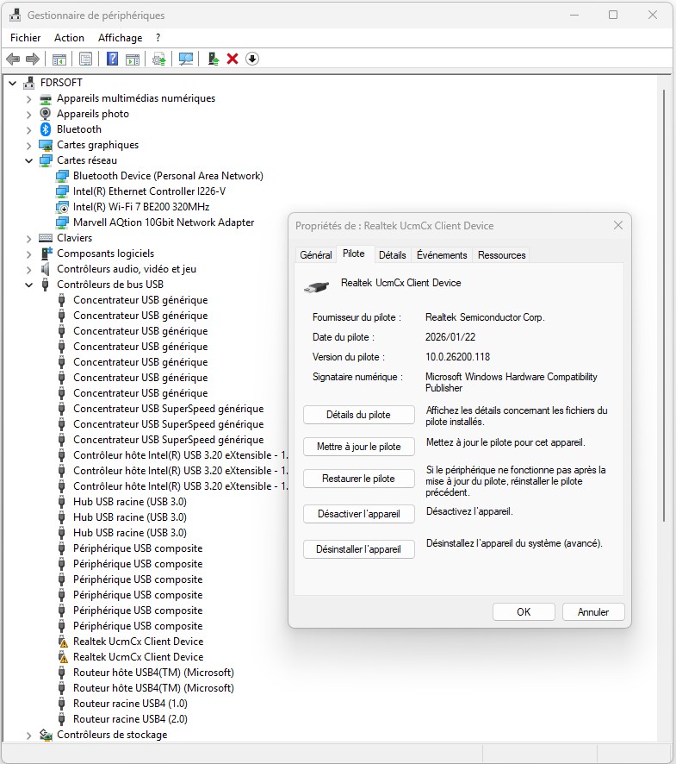Click the back arrow in toolbar
Viewport: 676px width, 764px height.
pyautogui.click(x=13, y=59)
